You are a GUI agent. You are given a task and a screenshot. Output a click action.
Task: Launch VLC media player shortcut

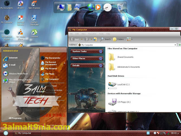point(21,35)
